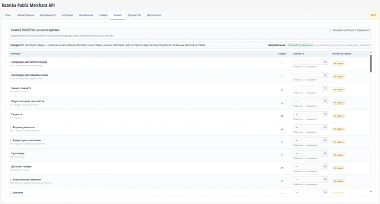Viewport: 380px width, 204px height.
Task: Select the Детские товары category name
Action: coord(21,166)
